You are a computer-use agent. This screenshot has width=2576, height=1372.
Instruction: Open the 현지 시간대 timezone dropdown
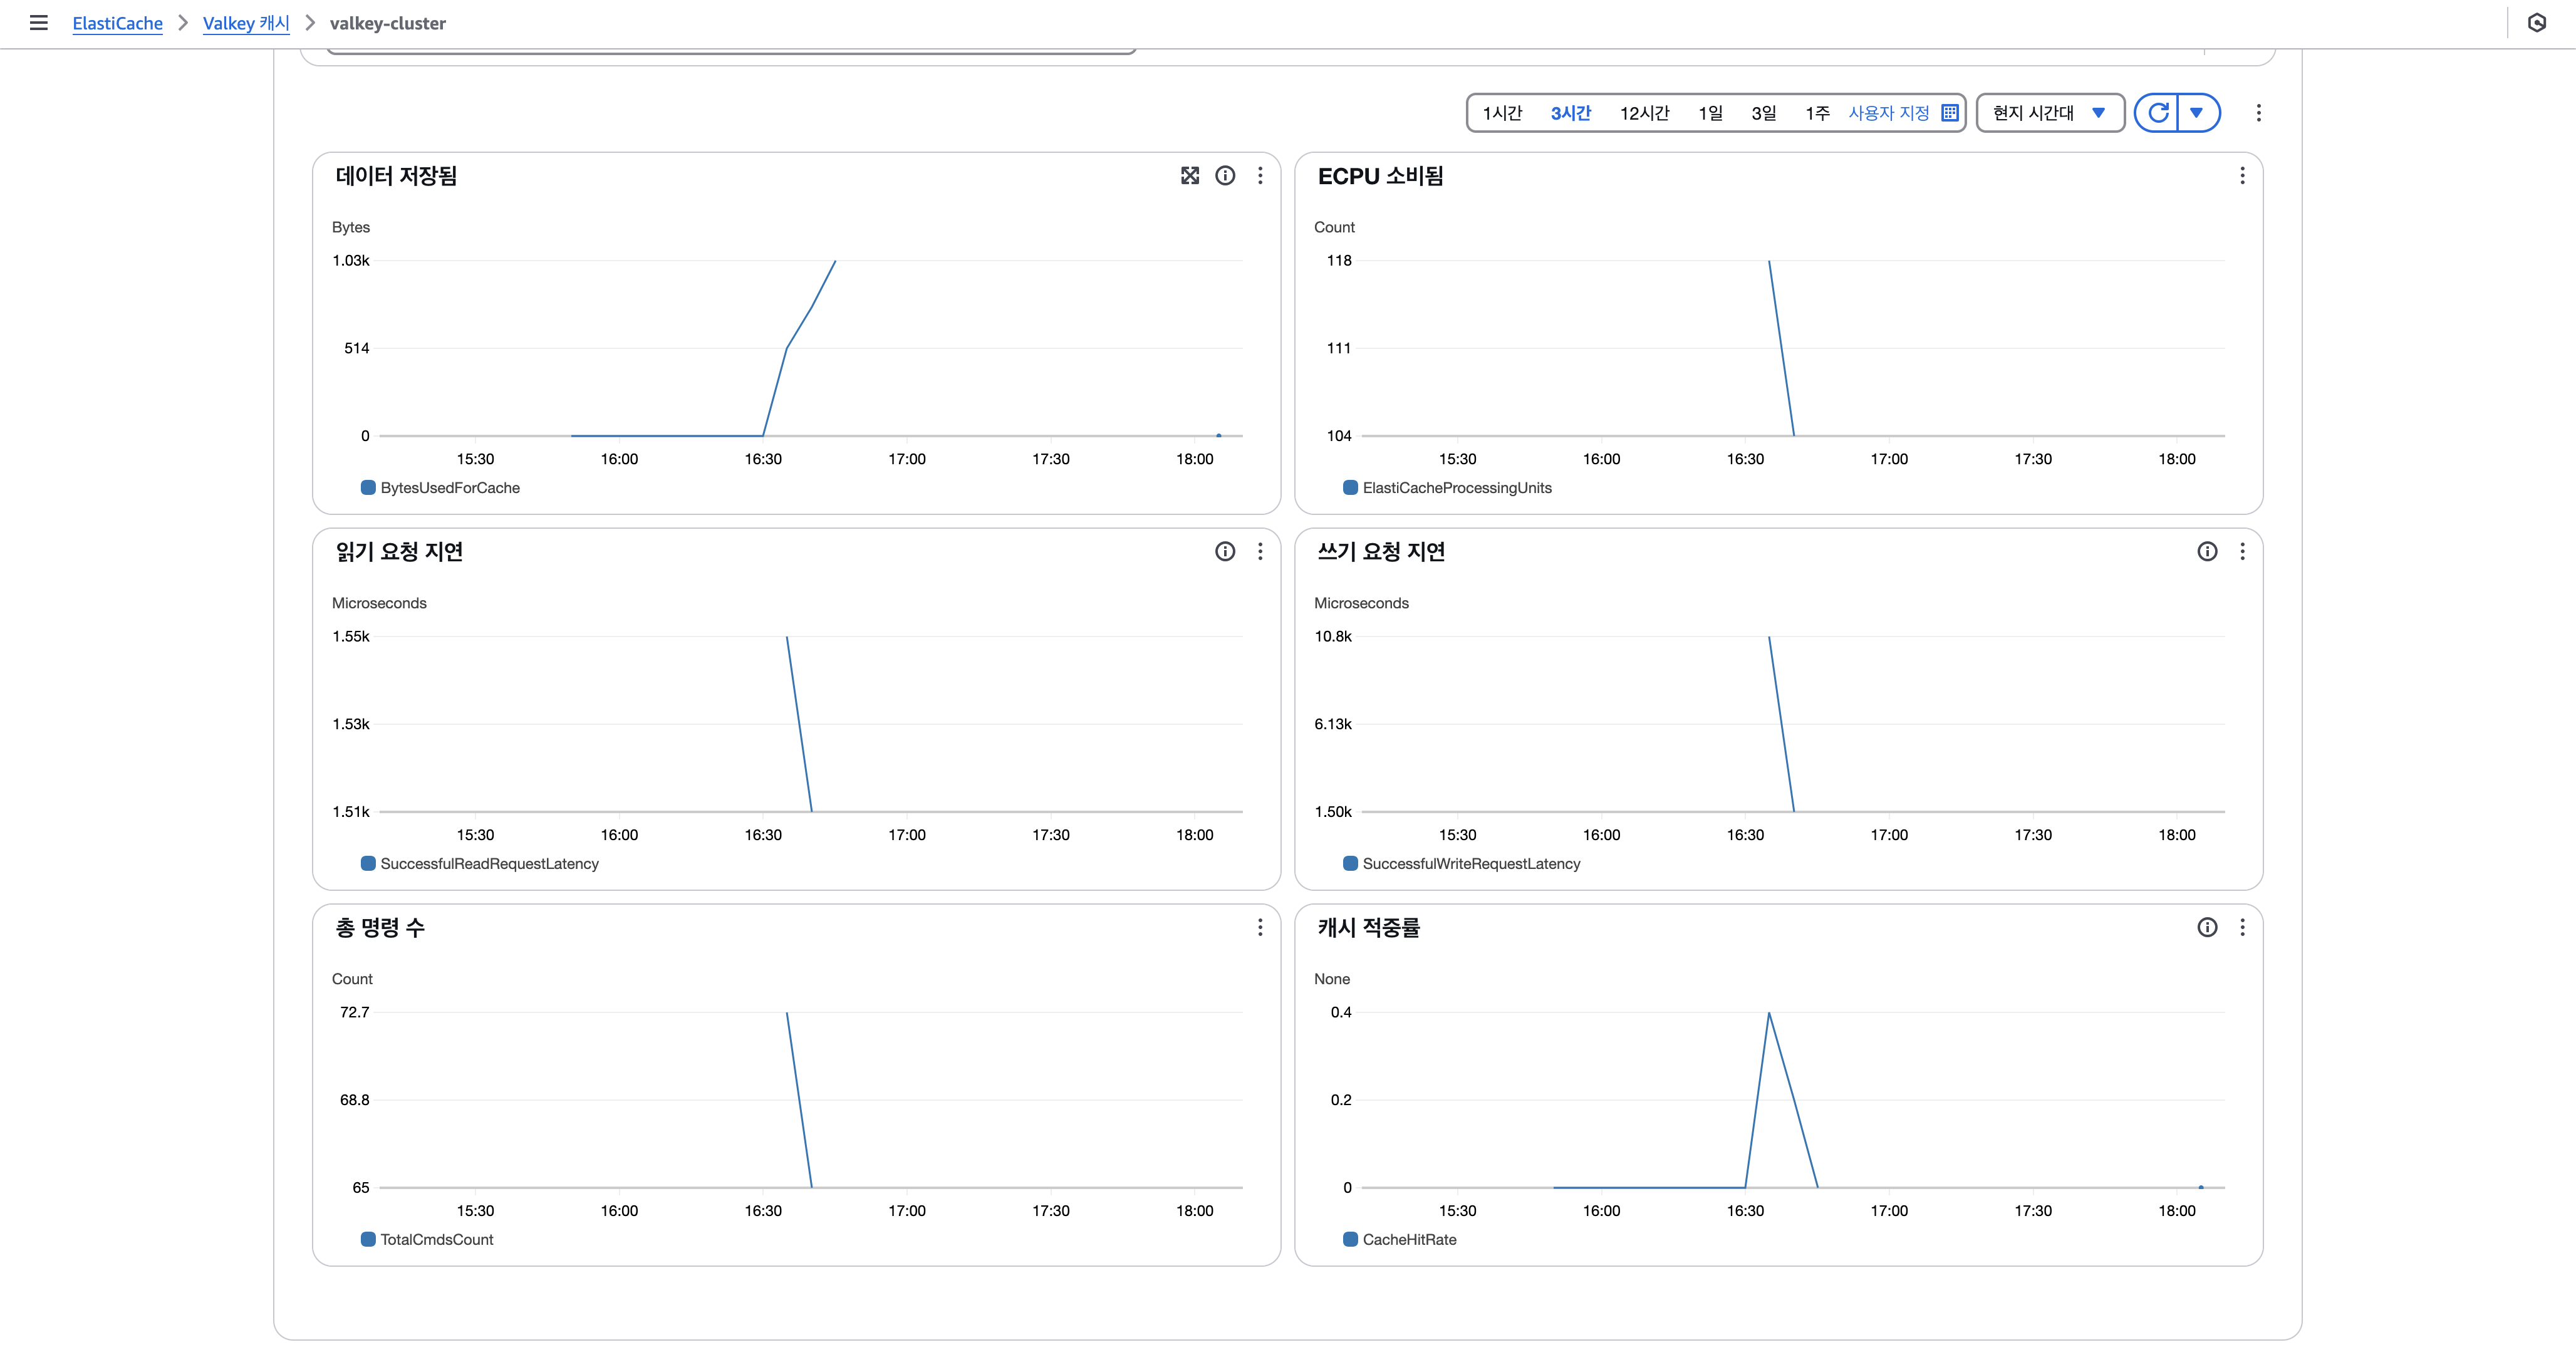point(2049,113)
